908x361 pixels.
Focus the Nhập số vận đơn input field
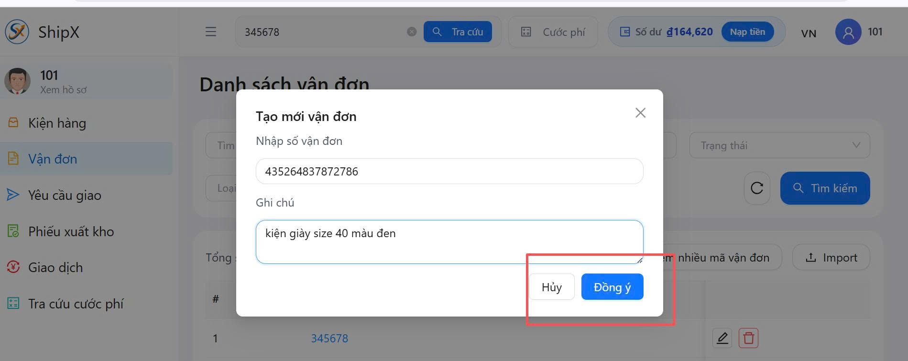(x=449, y=171)
